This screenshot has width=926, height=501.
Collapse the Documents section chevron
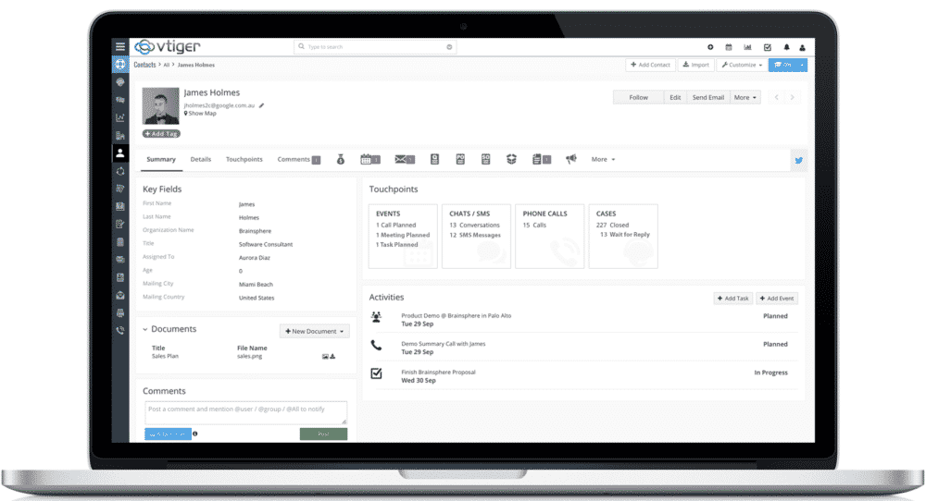coord(145,329)
